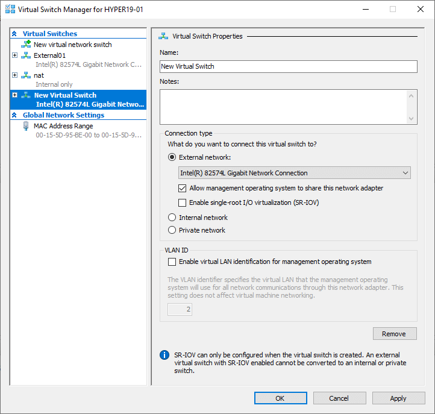The width and height of the screenshot is (435, 414).
Task: Enable single-root I/O virtualization checkbox
Action: (183, 203)
